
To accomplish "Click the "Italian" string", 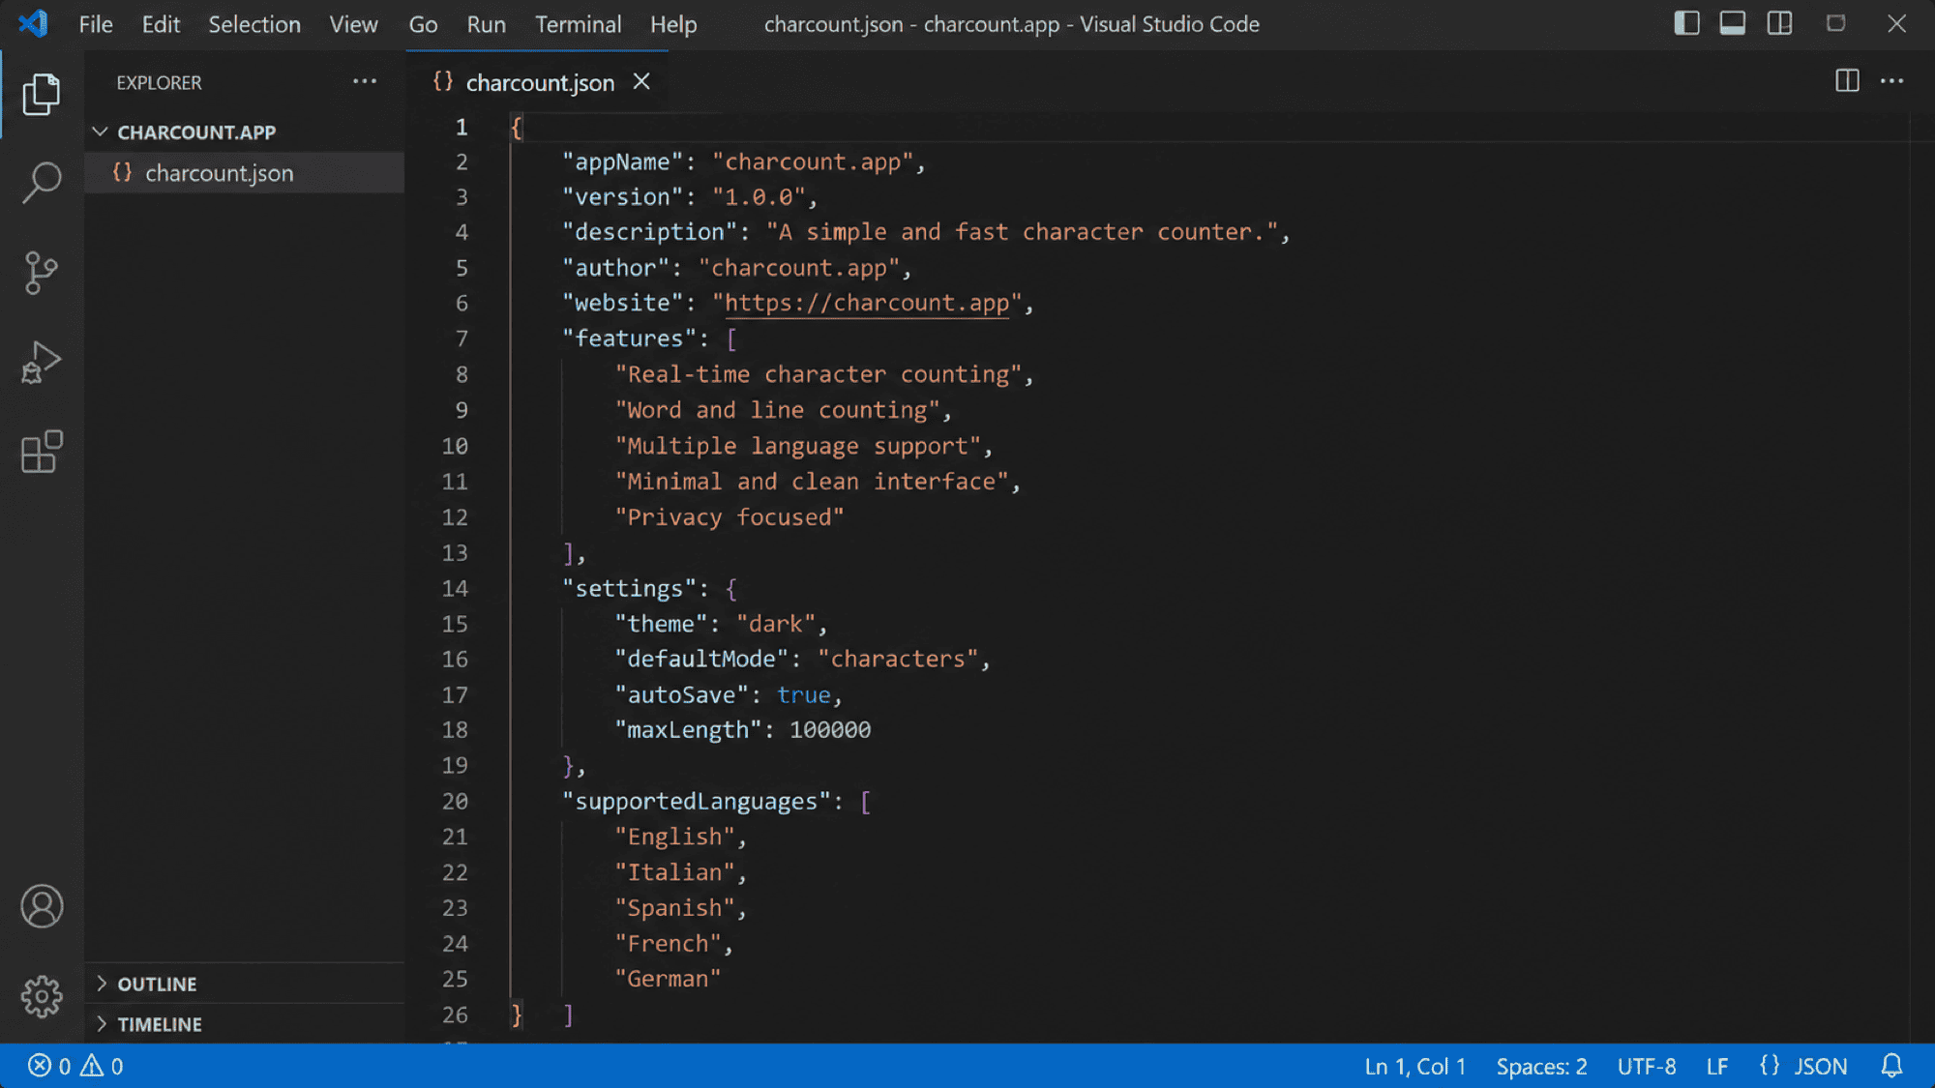I will [674, 872].
